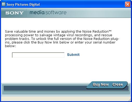This screenshot has height=102, width=132.
Task: Dismiss dialog with the Close button
Action: click(x=117, y=85)
